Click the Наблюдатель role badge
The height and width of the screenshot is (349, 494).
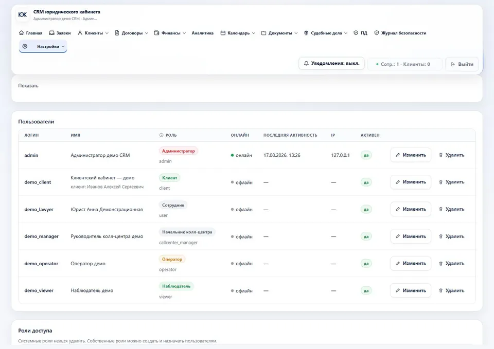point(176,286)
